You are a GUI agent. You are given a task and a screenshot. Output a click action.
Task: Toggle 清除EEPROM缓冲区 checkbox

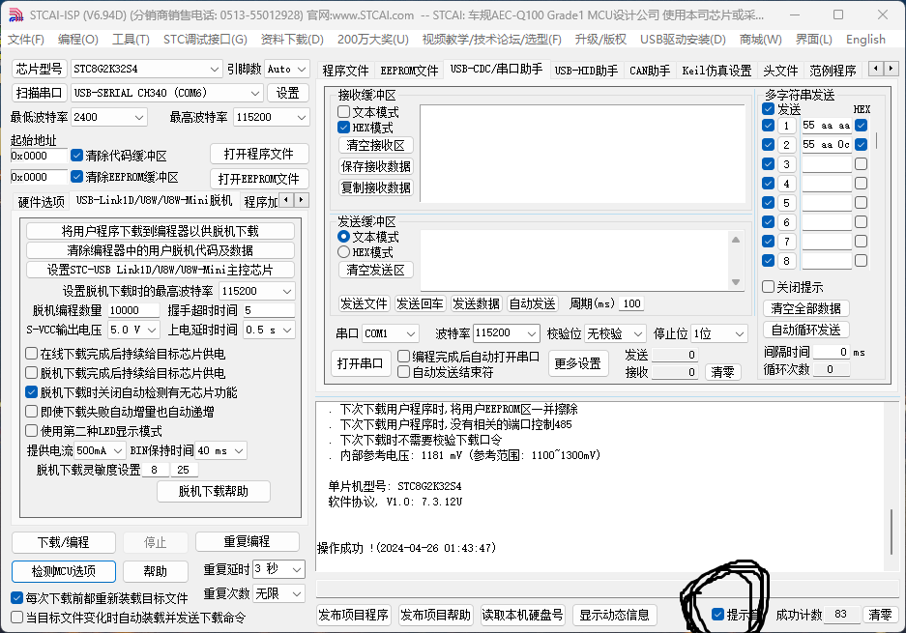76,176
